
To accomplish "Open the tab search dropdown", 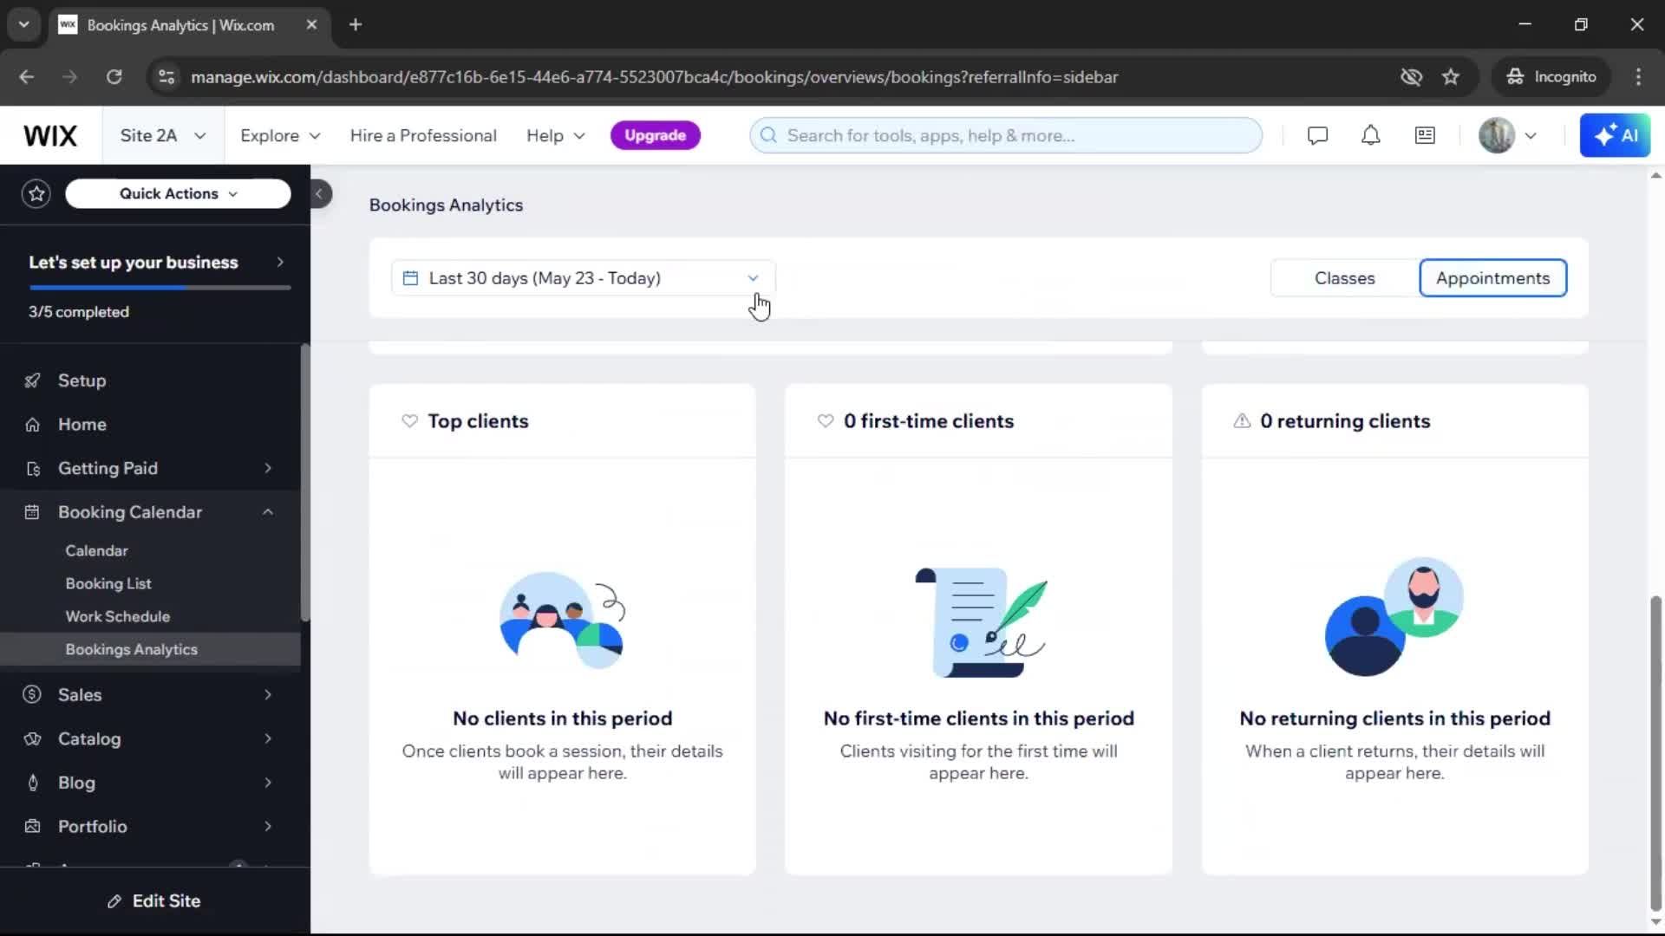I will click(x=24, y=24).
